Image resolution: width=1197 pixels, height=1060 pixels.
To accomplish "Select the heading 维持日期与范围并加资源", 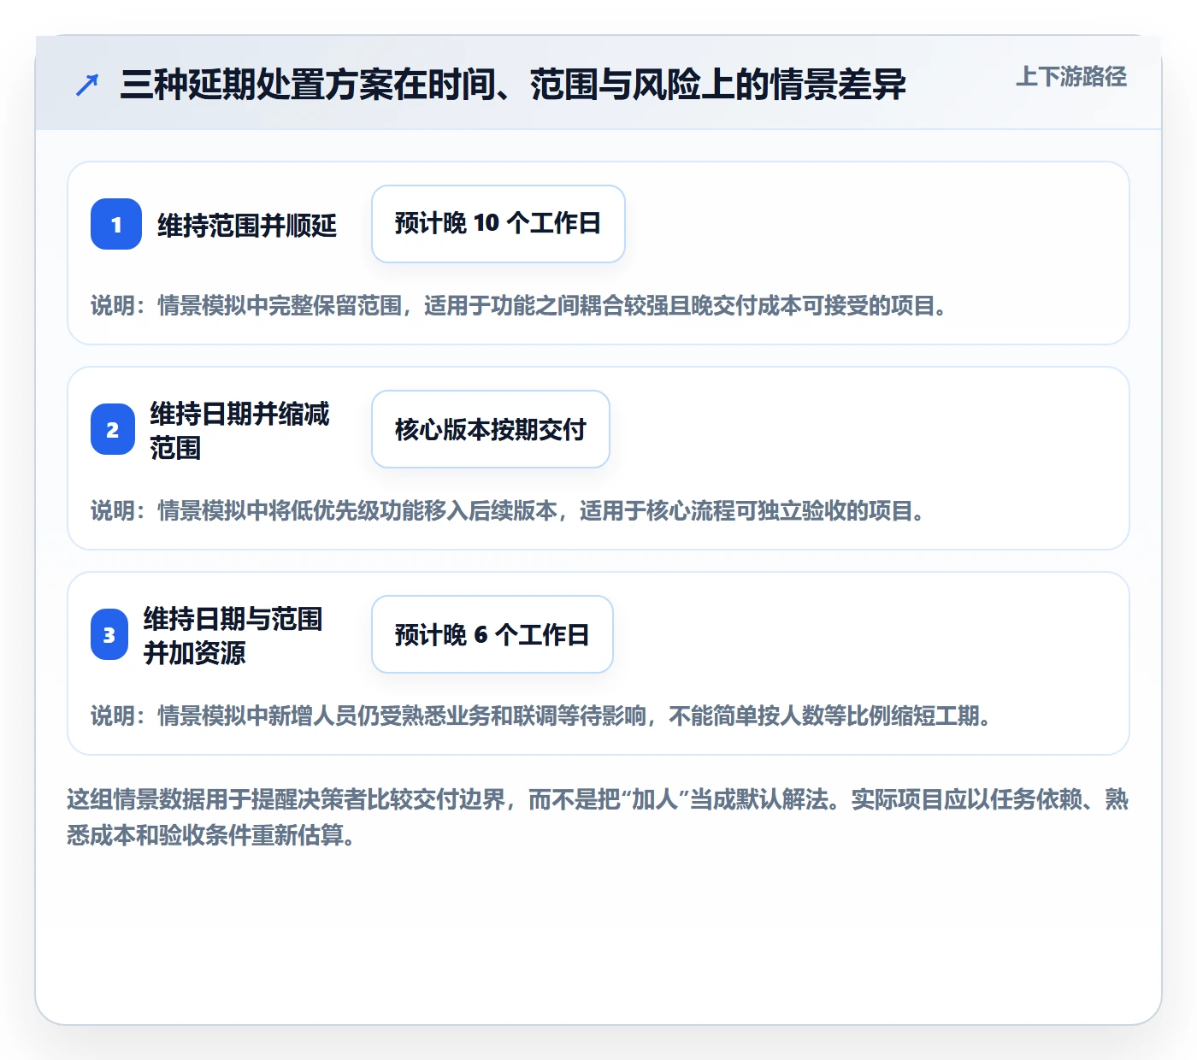I will point(233,635).
